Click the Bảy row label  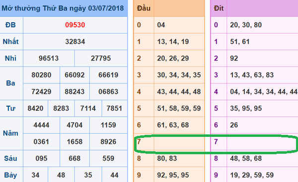click(x=10, y=175)
